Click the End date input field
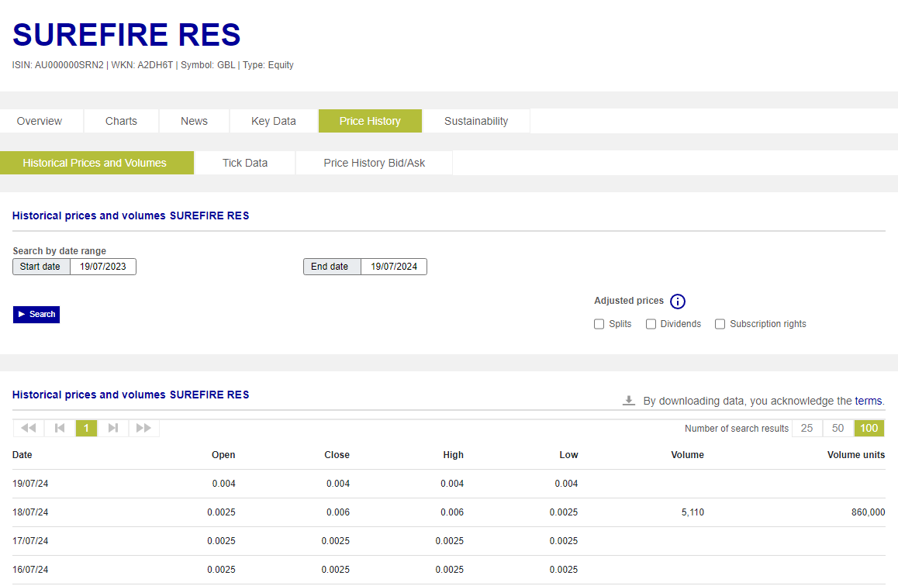The height and width of the screenshot is (586, 898). pos(394,267)
